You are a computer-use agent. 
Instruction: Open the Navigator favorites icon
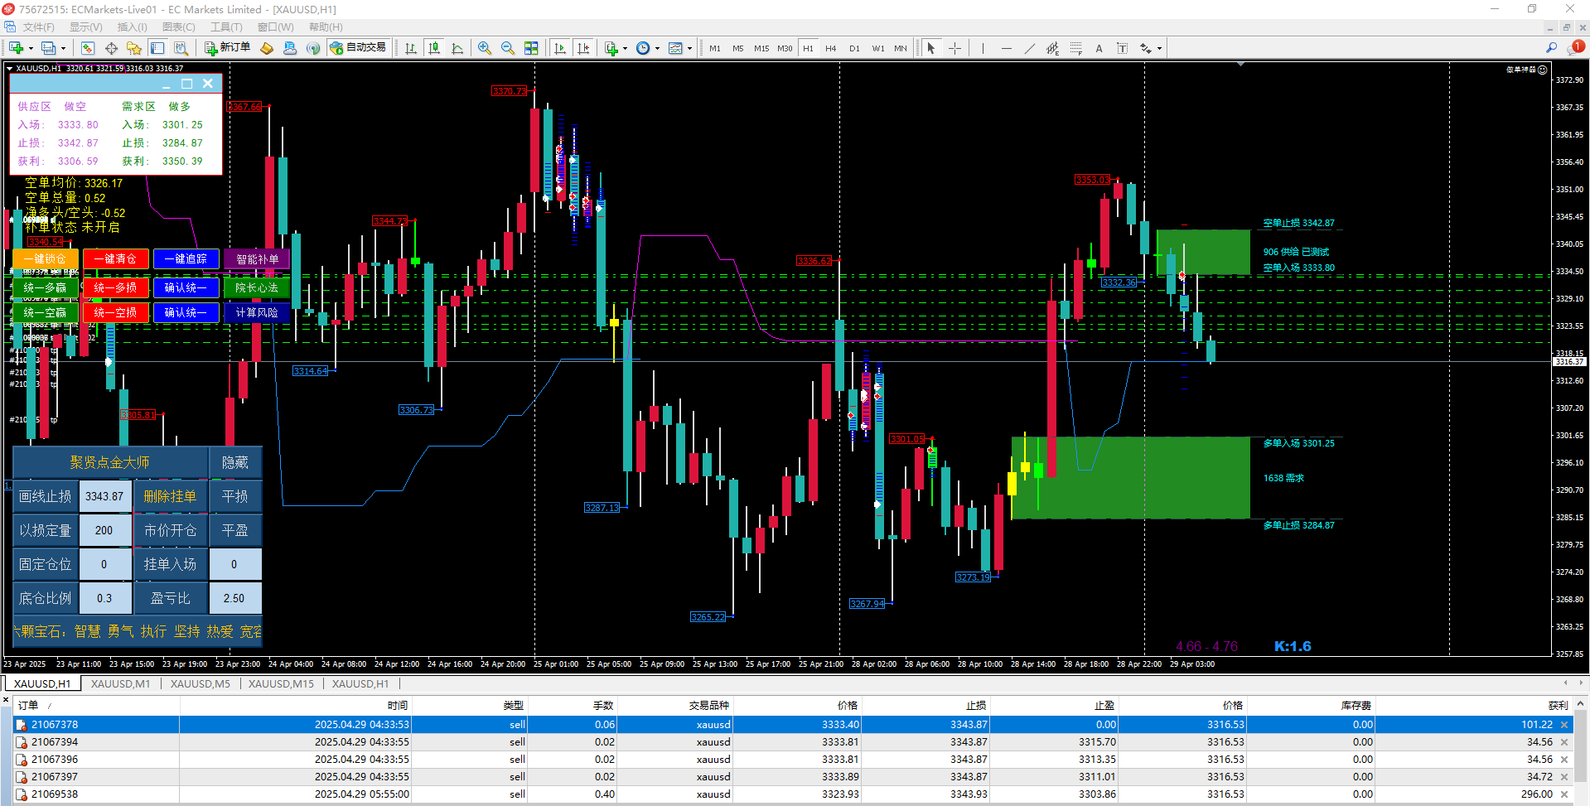point(134,48)
